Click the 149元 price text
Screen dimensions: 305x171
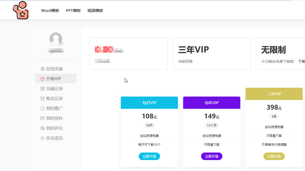pyautogui.click(x=212, y=116)
